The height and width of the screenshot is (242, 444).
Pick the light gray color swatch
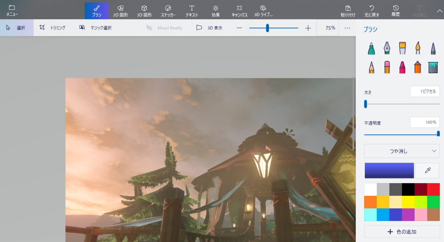pyautogui.click(x=383, y=189)
